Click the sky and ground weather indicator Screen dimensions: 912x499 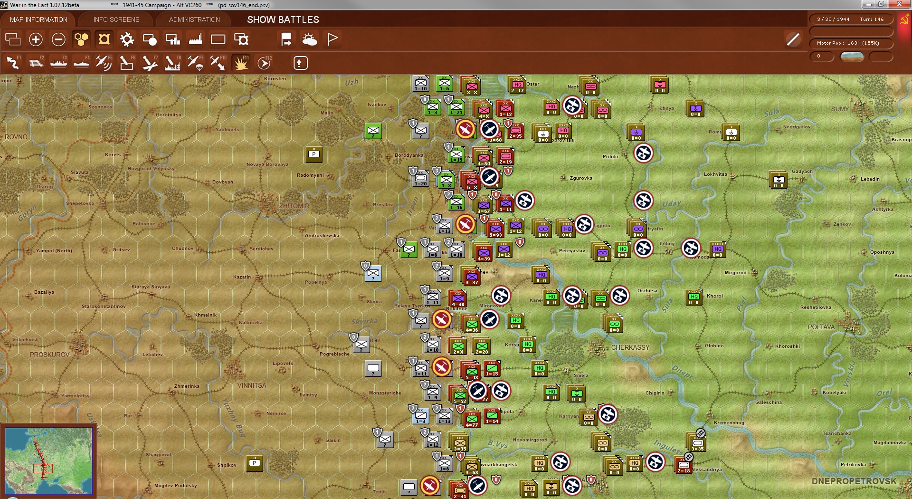852,57
